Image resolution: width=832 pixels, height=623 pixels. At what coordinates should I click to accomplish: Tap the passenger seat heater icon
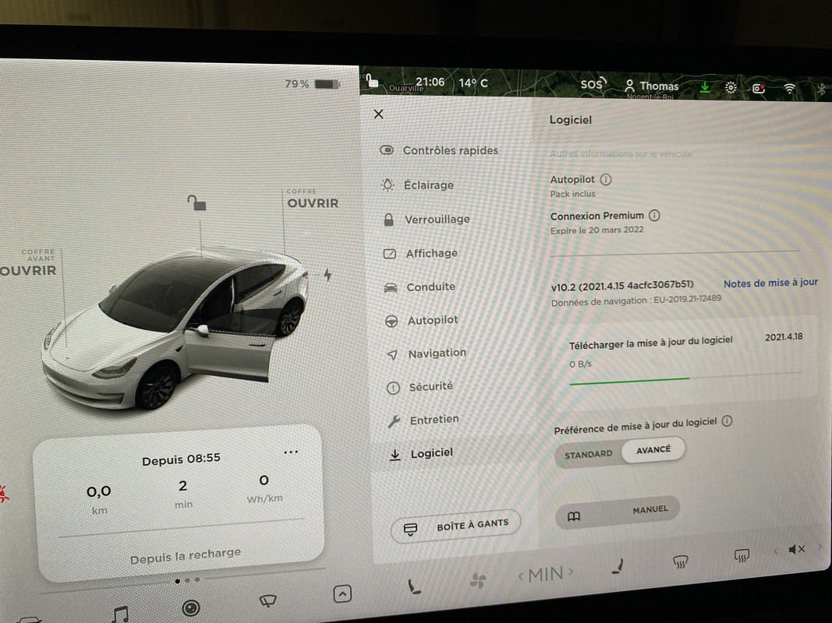click(x=617, y=567)
